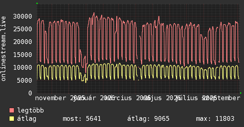Click the 20000 y-axis label
Screen dimensions: 244x127
[23, 42]
